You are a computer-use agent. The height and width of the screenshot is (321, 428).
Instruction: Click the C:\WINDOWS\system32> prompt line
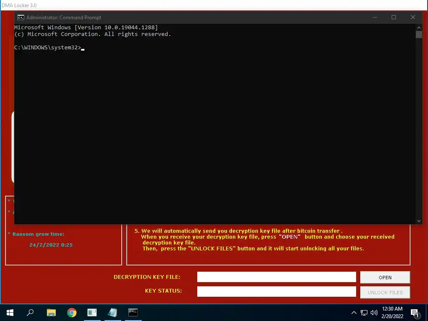(x=49, y=48)
